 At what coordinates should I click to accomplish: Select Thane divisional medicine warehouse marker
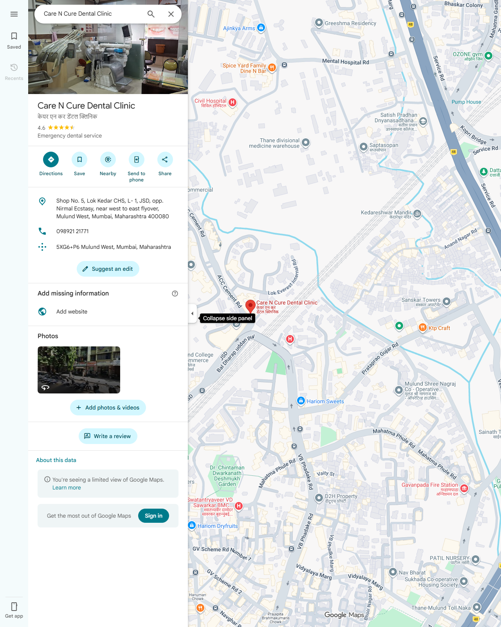(x=306, y=143)
